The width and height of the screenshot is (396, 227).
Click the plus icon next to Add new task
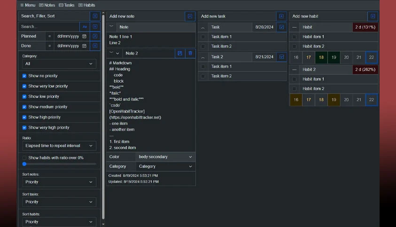click(x=281, y=16)
